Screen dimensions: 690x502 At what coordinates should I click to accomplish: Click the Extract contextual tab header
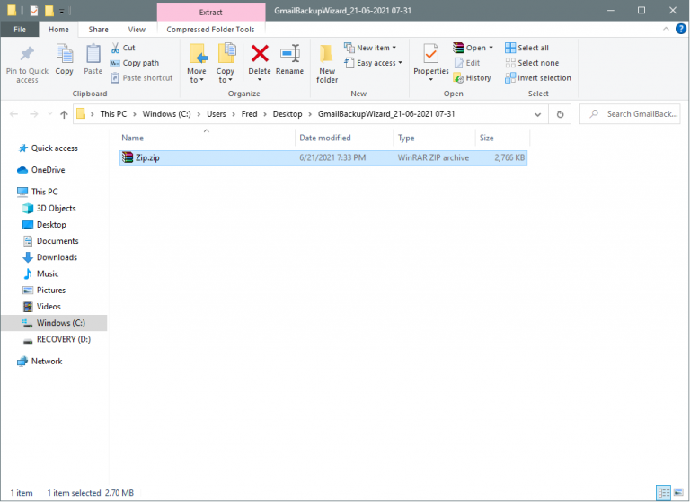[x=211, y=12]
